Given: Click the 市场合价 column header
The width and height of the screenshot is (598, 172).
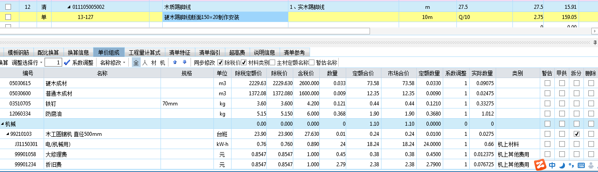Looking at the screenshot, I should coord(398,73).
